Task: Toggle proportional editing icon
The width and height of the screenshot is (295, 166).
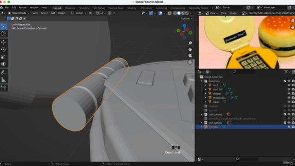Action: click(x=110, y=13)
